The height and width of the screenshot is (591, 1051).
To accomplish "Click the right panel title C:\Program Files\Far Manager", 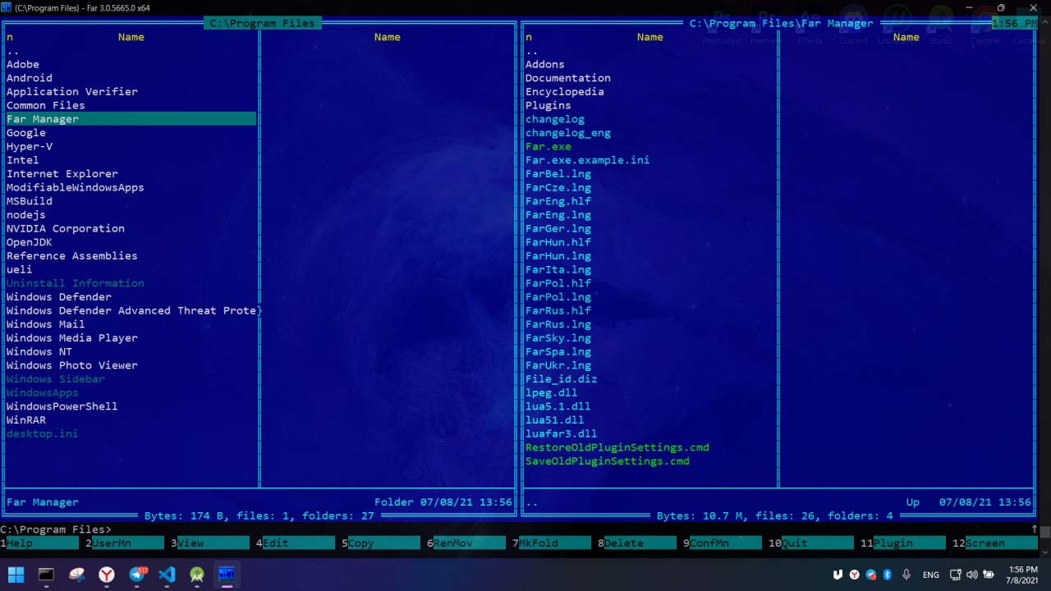I will [x=781, y=23].
